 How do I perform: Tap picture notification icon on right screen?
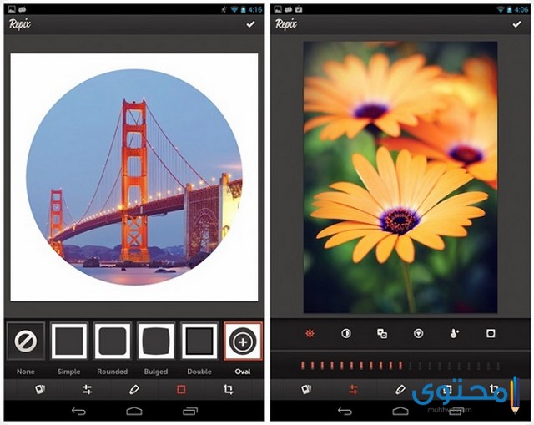pos(278,9)
